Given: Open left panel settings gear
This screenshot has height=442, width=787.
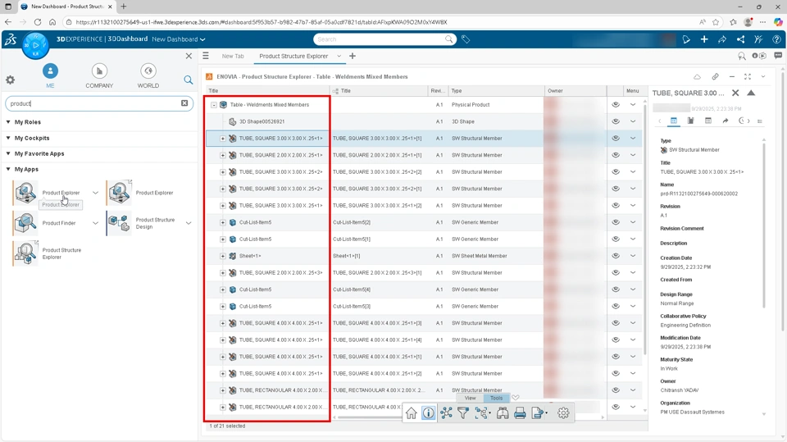Looking at the screenshot, I should pos(10,80).
